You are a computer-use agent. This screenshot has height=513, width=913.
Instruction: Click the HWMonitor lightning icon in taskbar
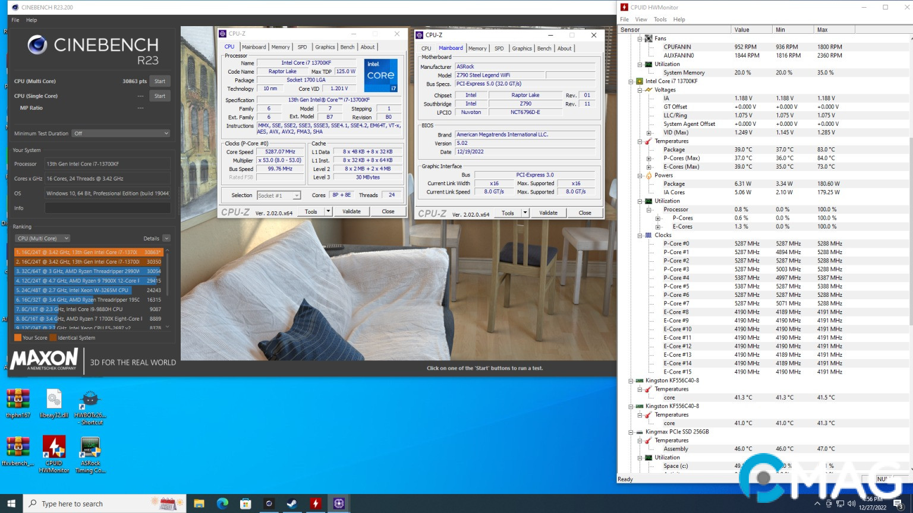click(316, 503)
